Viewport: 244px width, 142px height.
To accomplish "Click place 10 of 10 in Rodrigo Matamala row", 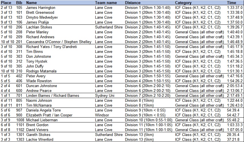I will [x=7, y=71].
